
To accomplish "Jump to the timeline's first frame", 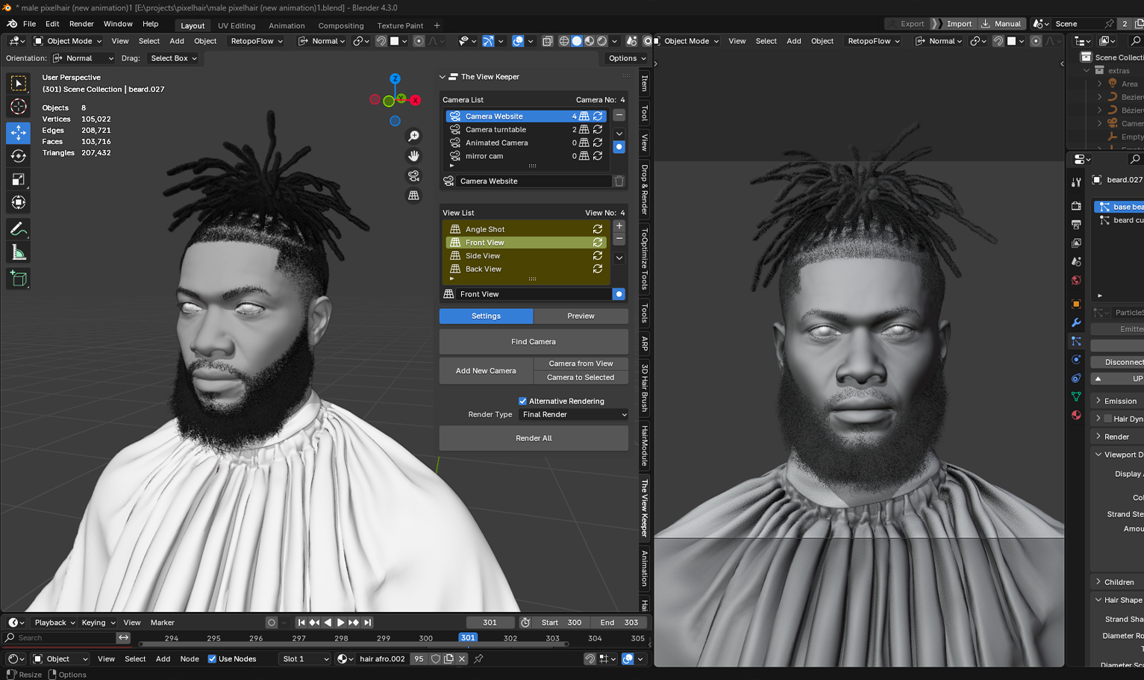I will (x=301, y=623).
